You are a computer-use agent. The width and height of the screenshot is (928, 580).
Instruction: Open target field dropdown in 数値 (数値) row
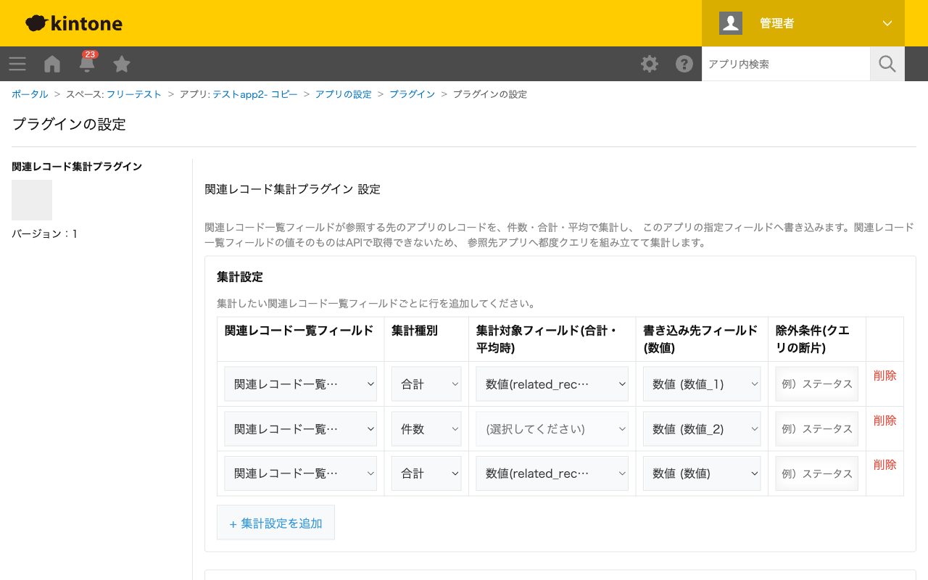pos(552,473)
